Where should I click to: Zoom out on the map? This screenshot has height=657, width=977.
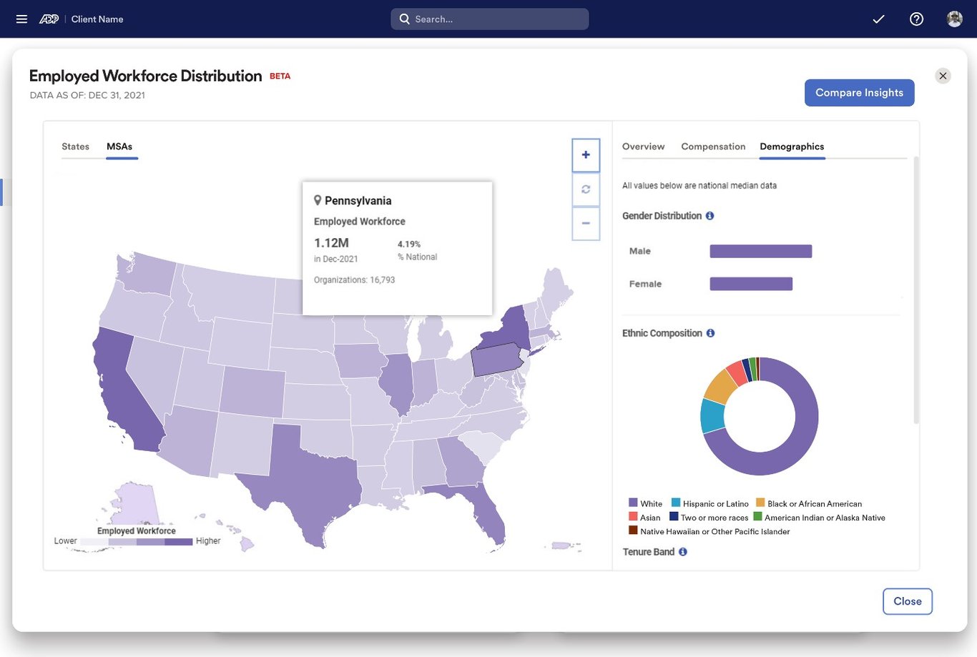coord(586,224)
